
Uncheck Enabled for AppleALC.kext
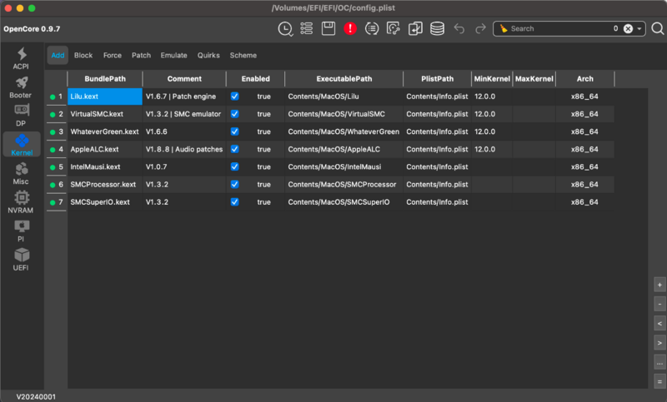pos(235,149)
